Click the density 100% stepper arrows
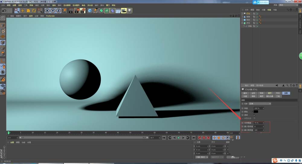Screen dimensions: 302x164 263,108
